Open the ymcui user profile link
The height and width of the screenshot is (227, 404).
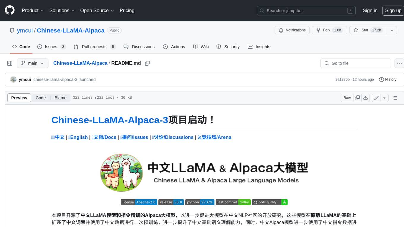pyautogui.click(x=25, y=30)
